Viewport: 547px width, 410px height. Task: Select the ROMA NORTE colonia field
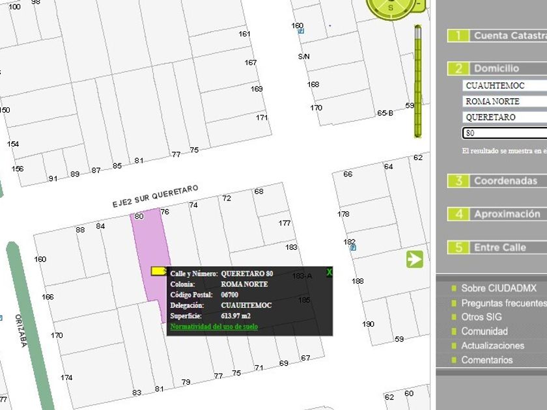505,102
